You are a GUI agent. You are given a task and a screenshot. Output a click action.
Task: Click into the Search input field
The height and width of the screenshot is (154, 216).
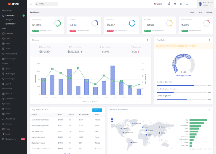pyautogui.click(x=46, y=4)
